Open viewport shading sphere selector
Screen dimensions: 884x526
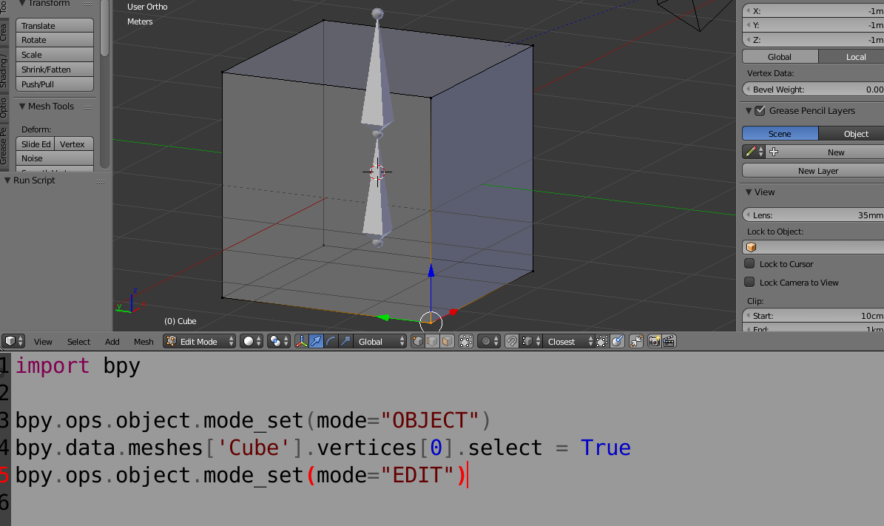point(252,342)
